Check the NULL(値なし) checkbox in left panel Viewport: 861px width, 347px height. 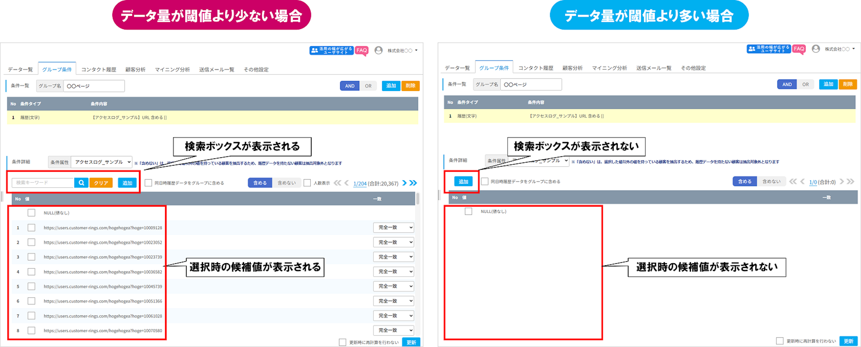[31, 213]
